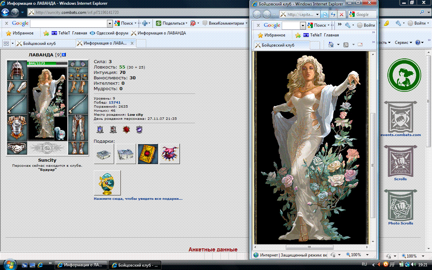
Task: Click the Home icon in Бойцовский клуб window
Action: click(331, 45)
